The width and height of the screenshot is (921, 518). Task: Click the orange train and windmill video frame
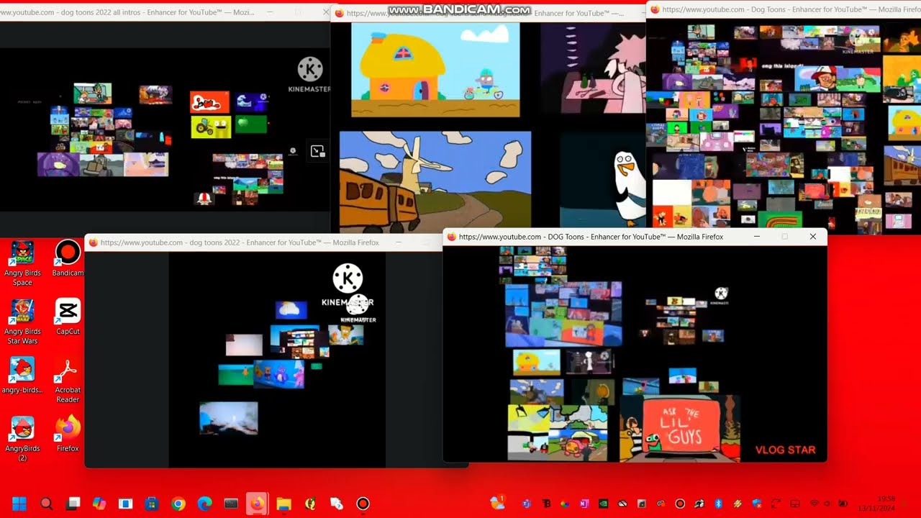coord(435,180)
